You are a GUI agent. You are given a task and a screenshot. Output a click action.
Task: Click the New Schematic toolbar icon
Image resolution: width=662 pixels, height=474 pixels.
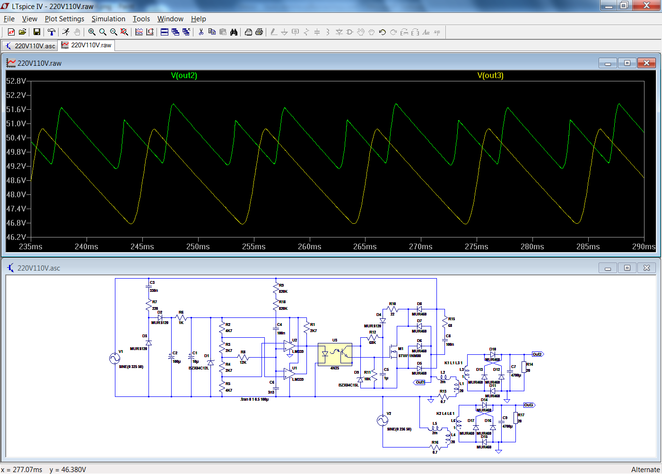pos(11,32)
